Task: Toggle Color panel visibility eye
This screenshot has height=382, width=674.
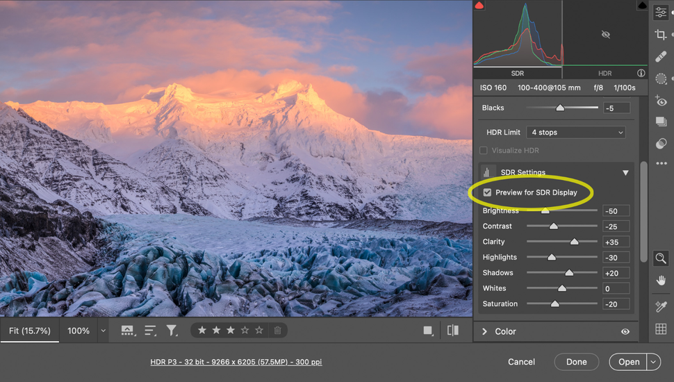Action: (625, 331)
